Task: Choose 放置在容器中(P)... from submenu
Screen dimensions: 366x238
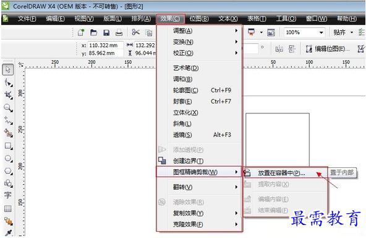Action: [285, 173]
